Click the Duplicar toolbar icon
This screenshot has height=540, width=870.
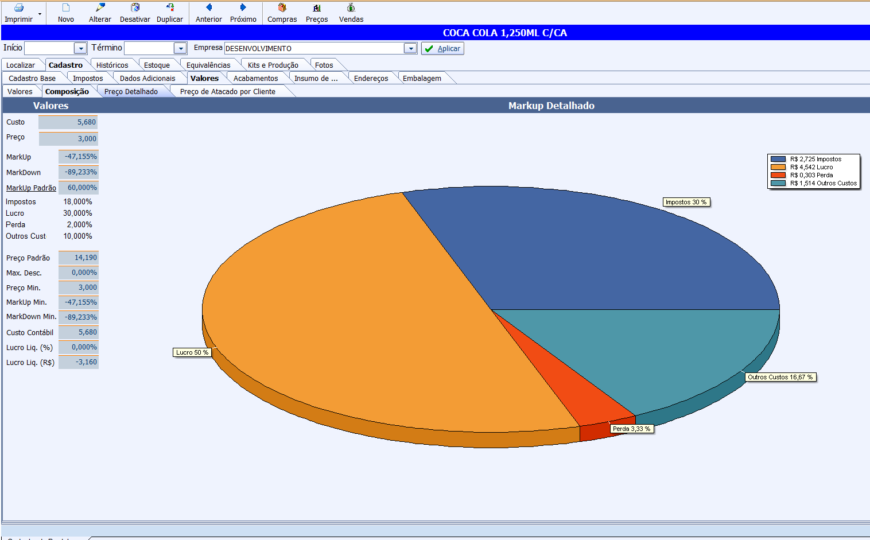click(x=170, y=8)
